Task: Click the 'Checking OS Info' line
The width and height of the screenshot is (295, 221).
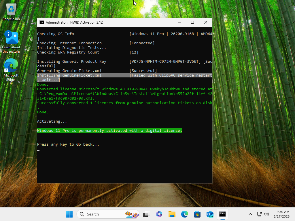Action: 56,34
